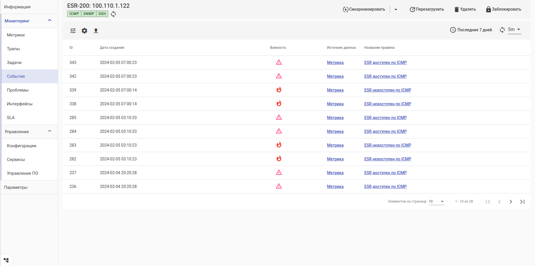Screen dimensions: 535x266
Task: Click the filter sliders icon
Action: tap(73, 31)
